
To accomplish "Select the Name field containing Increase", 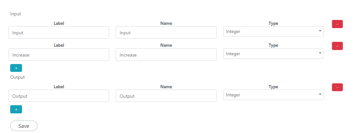I will [x=166, y=55].
